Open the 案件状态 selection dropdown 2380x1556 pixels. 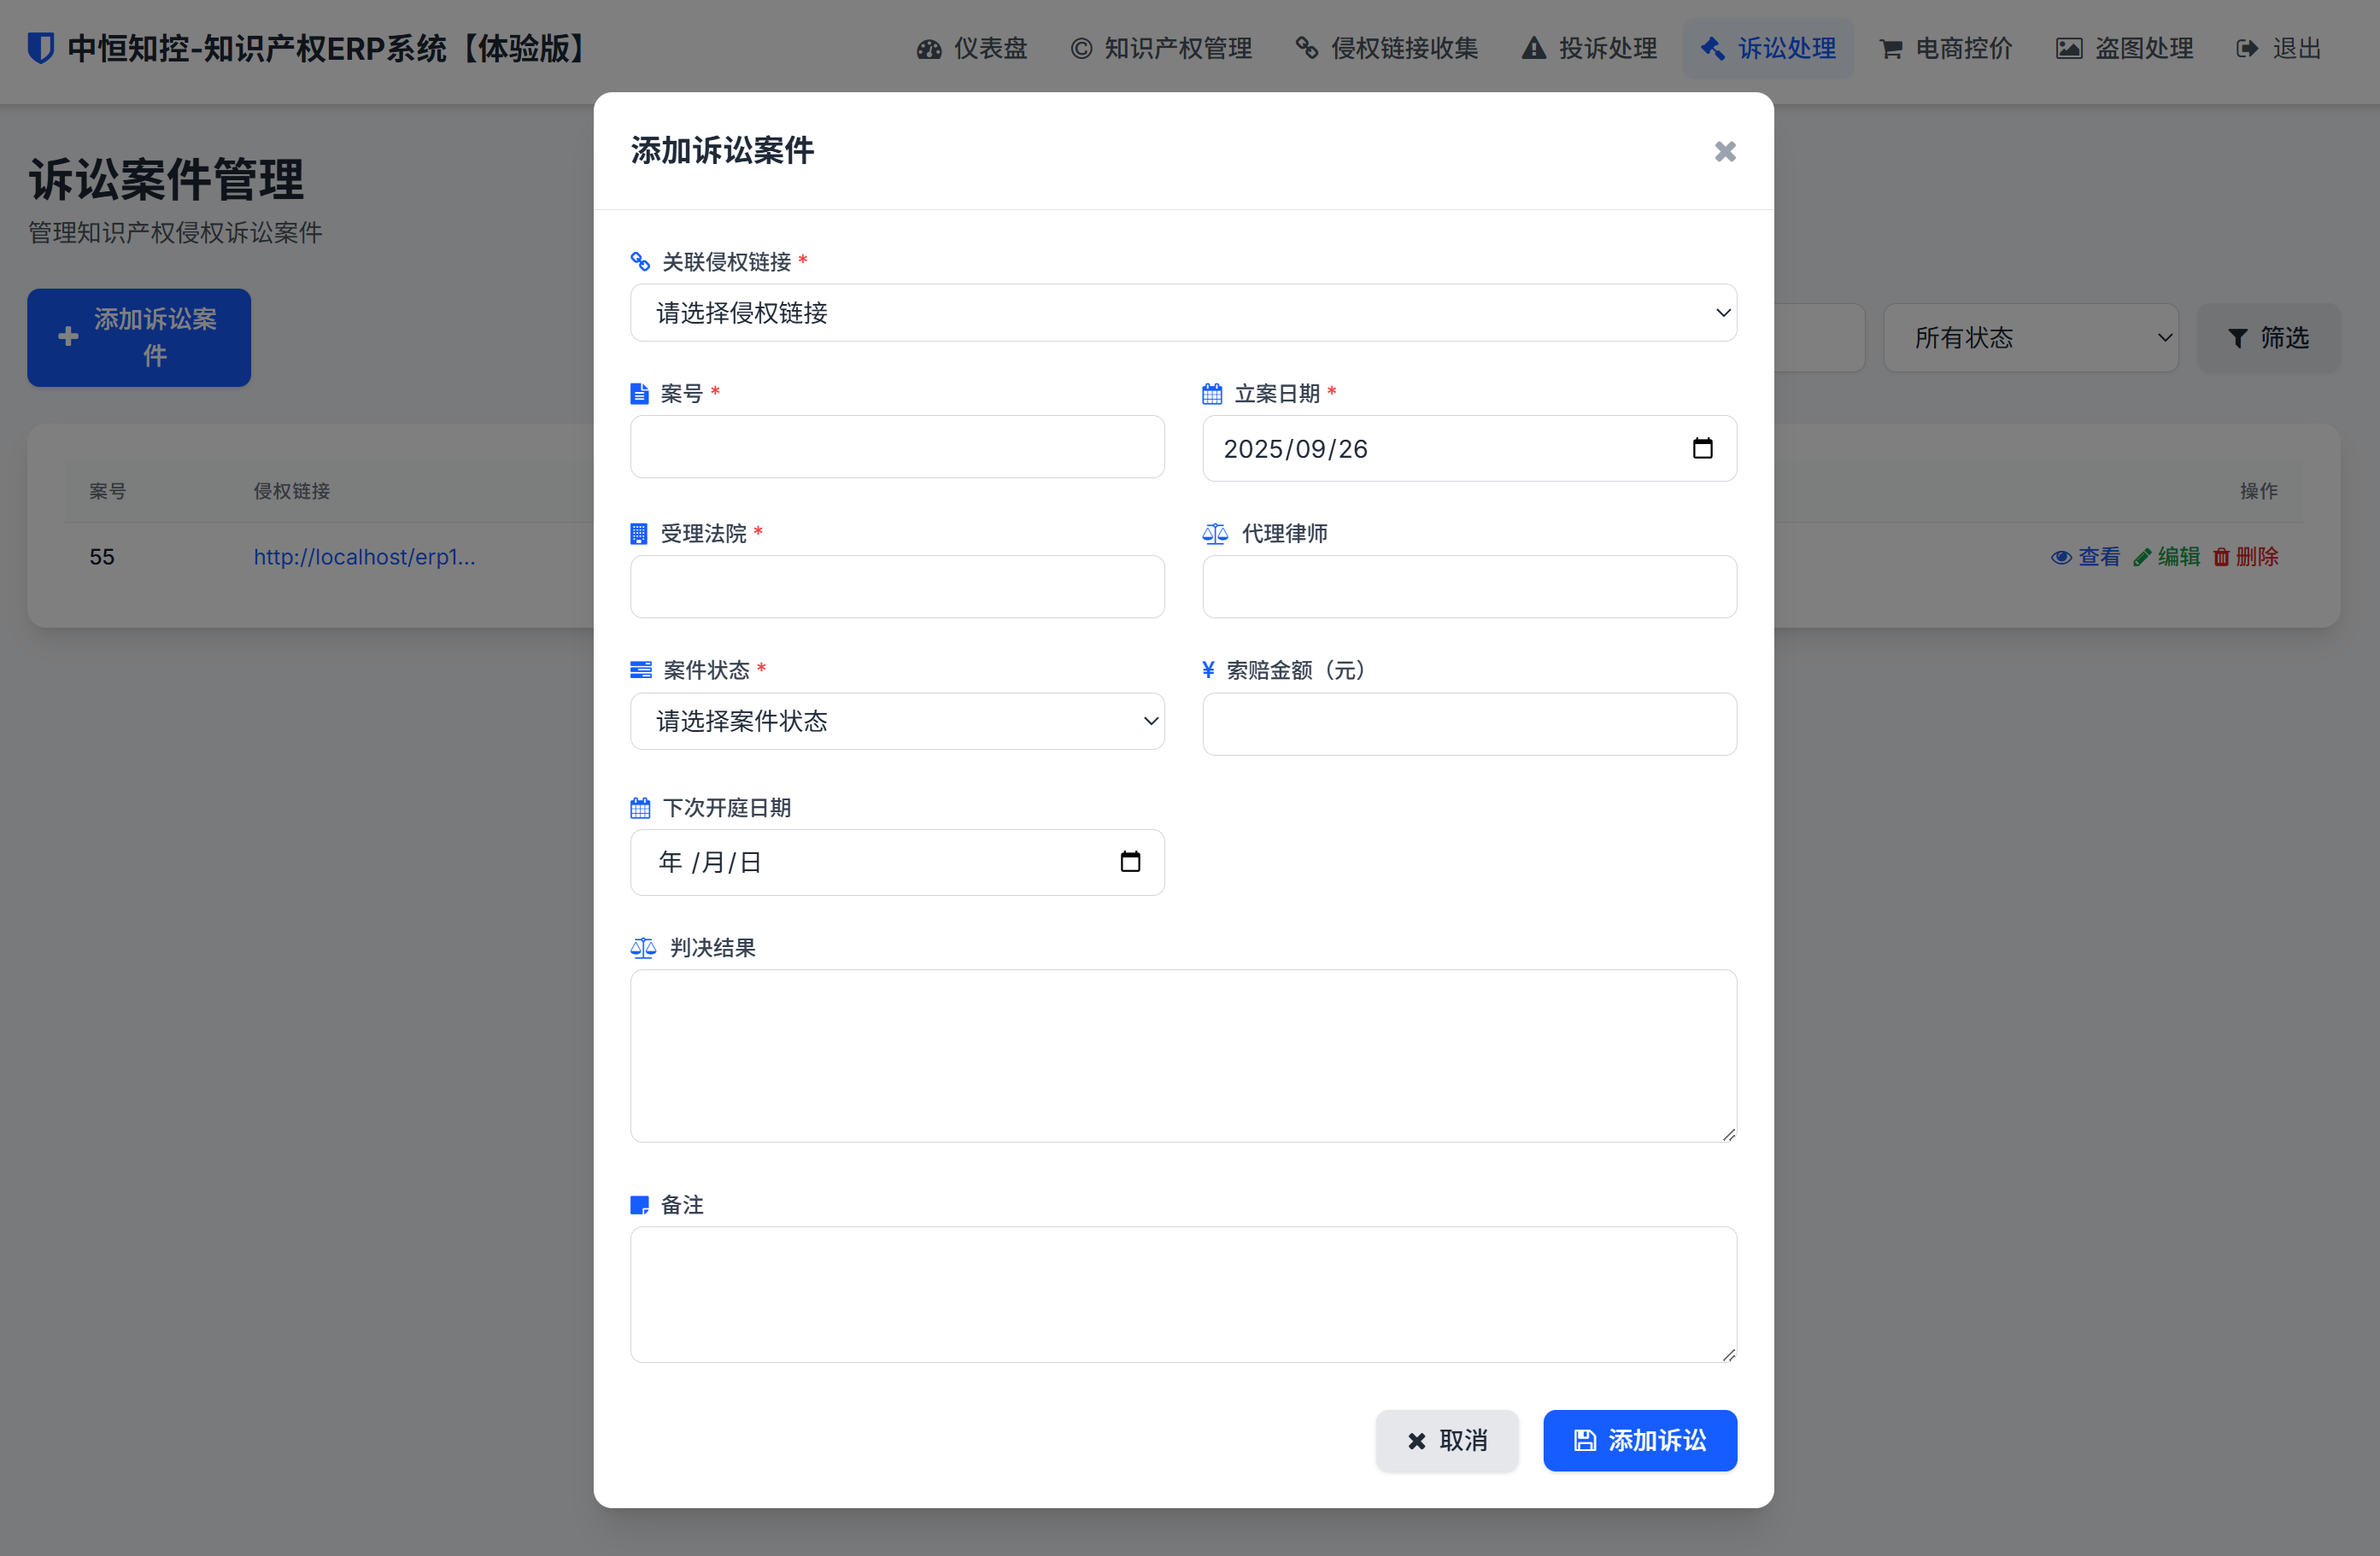pyautogui.click(x=897, y=721)
